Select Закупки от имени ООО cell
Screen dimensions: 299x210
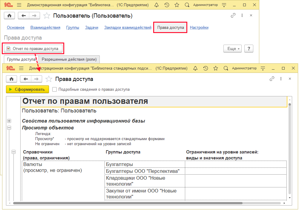[x=145, y=194]
